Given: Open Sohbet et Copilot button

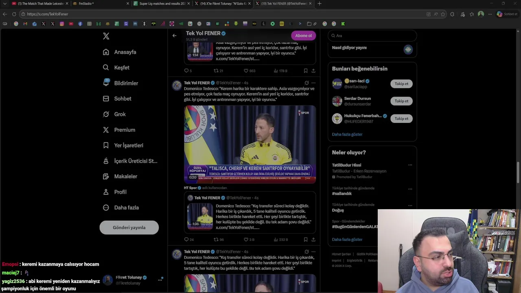Looking at the screenshot, I should [507, 14].
